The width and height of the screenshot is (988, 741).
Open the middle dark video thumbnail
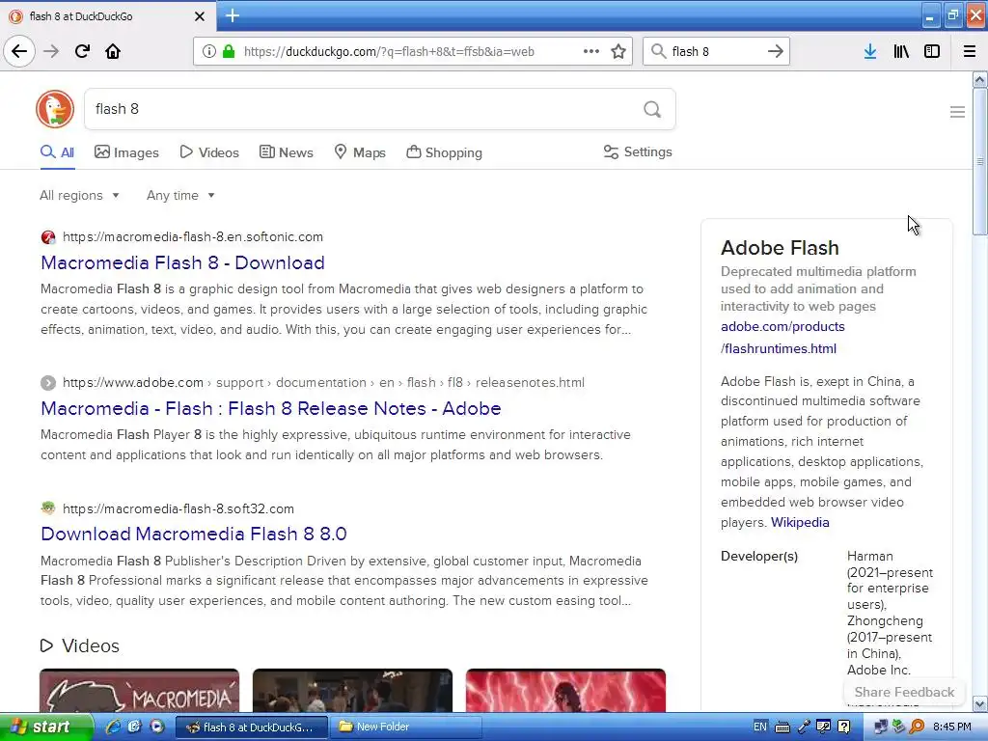(352, 691)
